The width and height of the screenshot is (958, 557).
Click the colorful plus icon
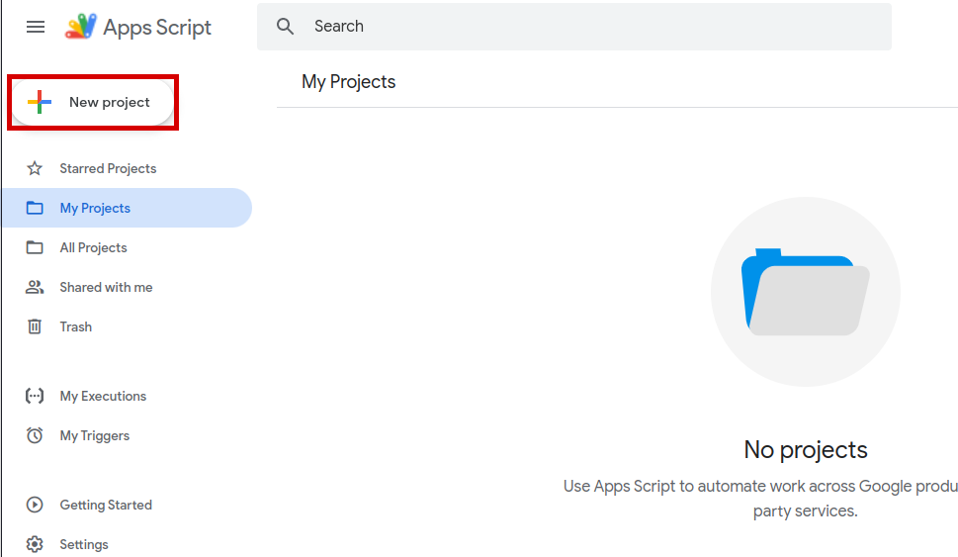pyautogui.click(x=40, y=102)
